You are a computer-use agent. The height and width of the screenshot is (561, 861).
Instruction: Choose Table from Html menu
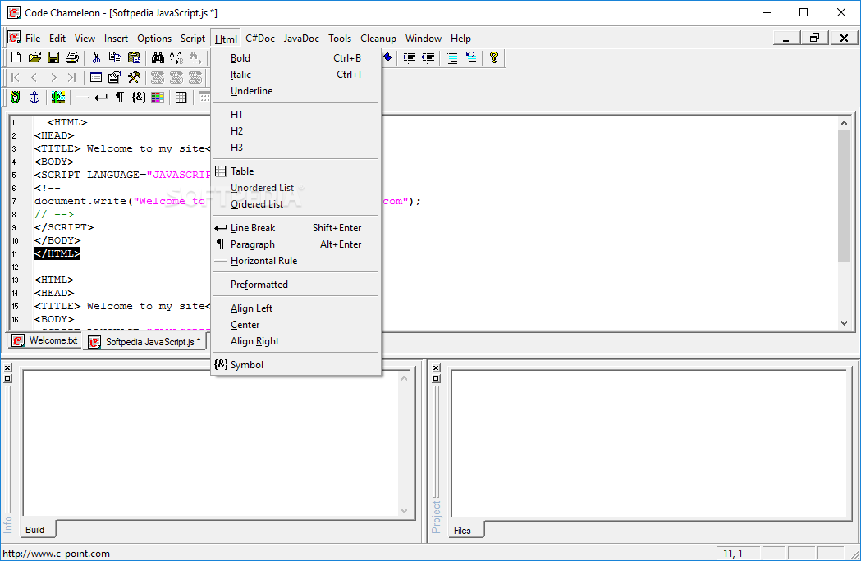pyautogui.click(x=296, y=171)
